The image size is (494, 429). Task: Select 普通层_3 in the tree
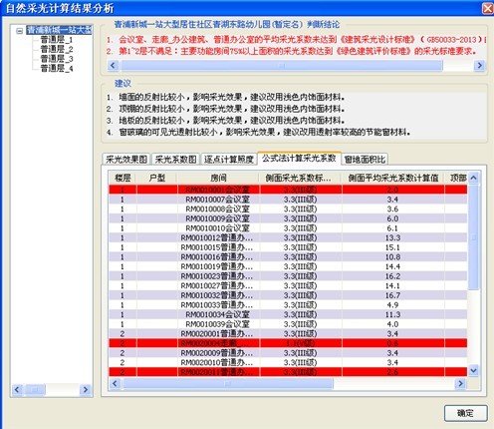pos(57,59)
